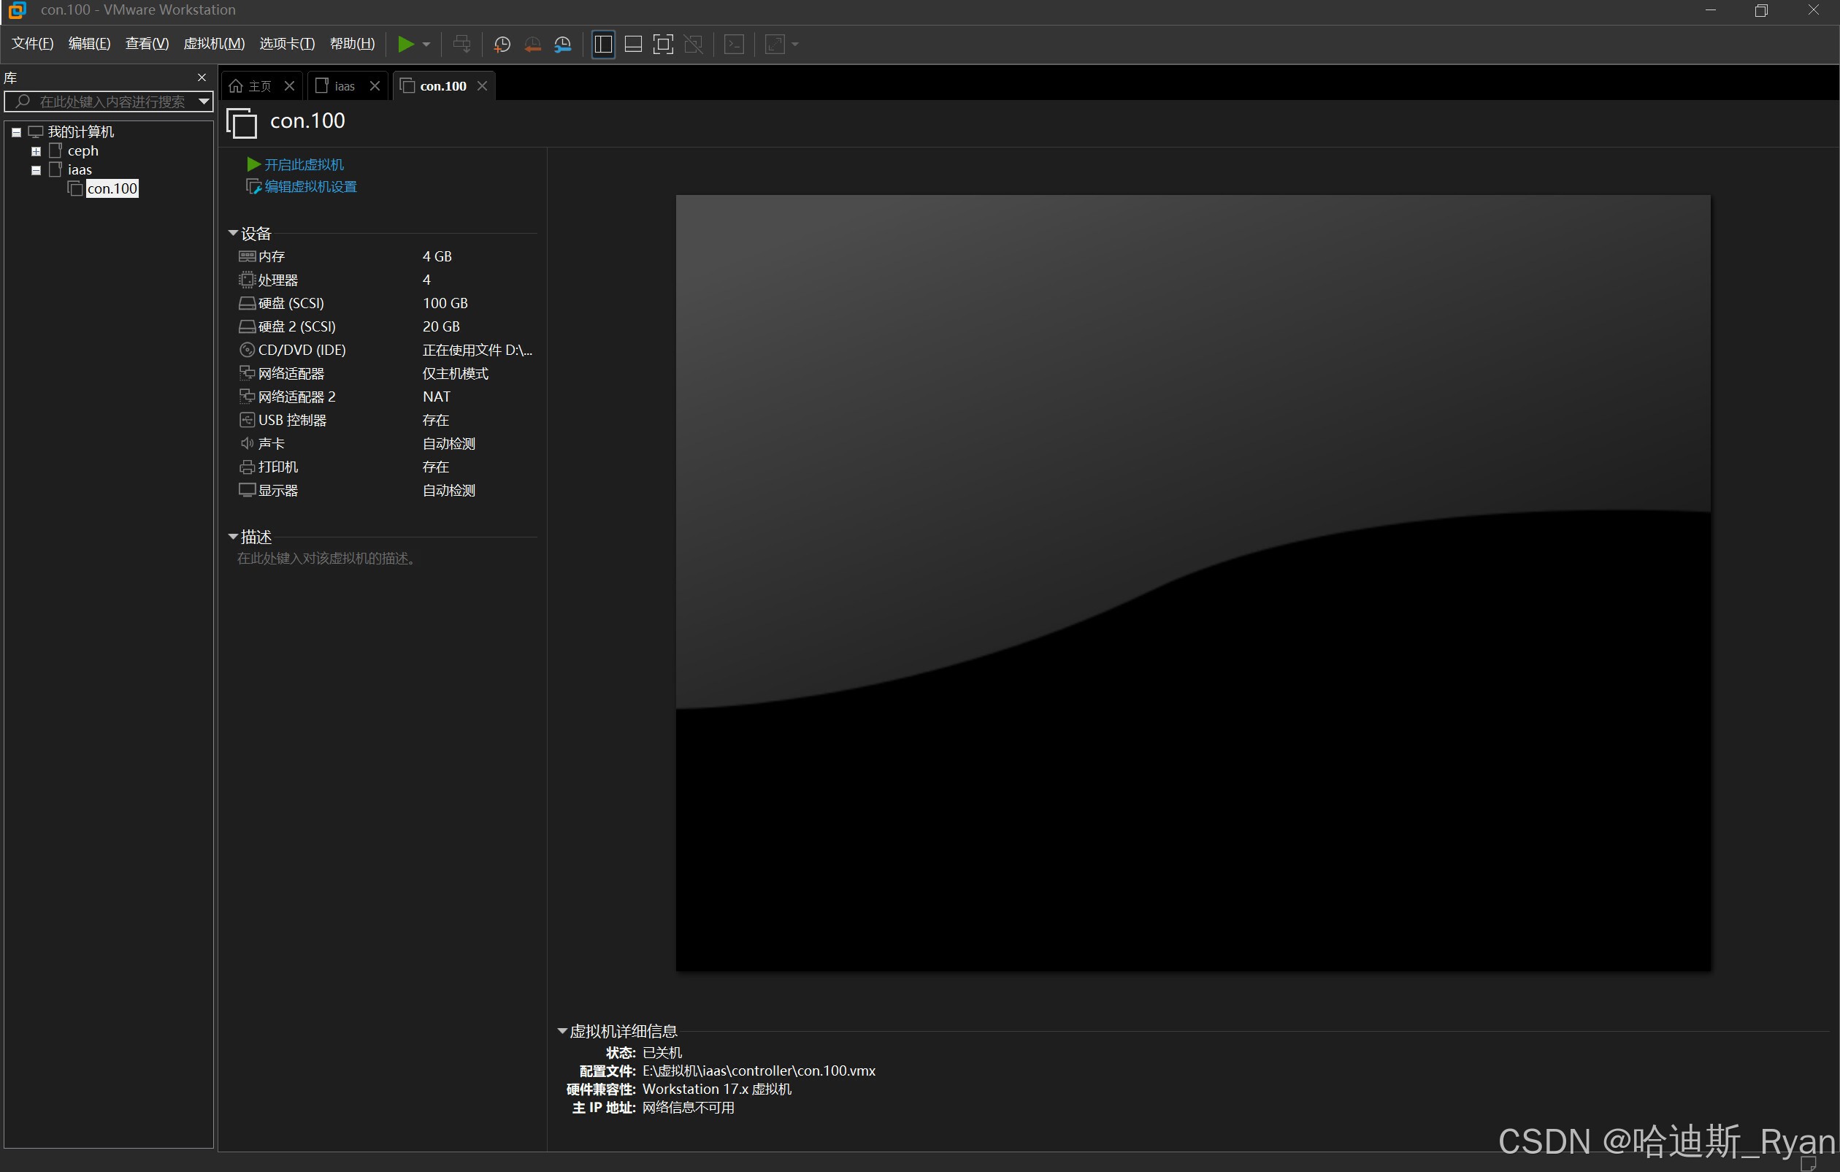Screen dimensions: 1840x1172
Task: Open the console view toolbar icon
Action: pos(735,45)
